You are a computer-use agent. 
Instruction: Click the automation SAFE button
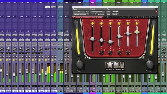coord(109,14)
